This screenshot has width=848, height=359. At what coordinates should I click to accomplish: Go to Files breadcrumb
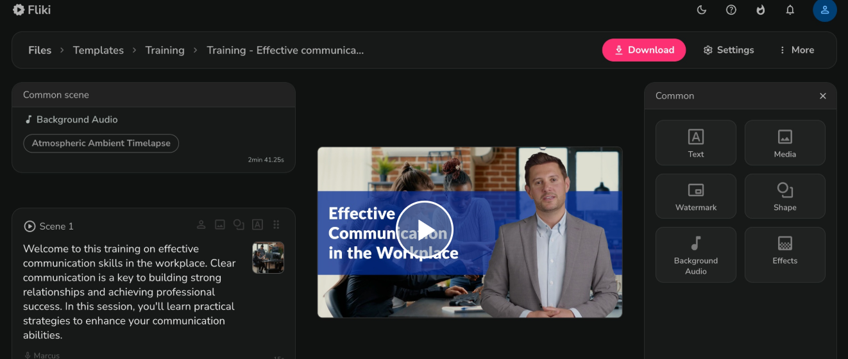[x=40, y=50]
